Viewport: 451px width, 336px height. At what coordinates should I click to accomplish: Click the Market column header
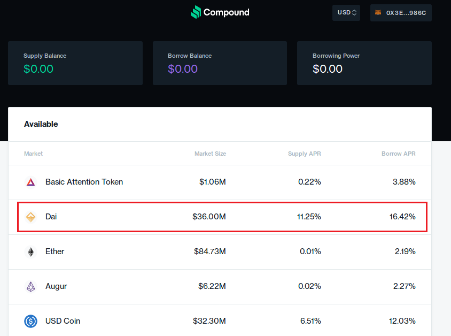click(33, 154)
